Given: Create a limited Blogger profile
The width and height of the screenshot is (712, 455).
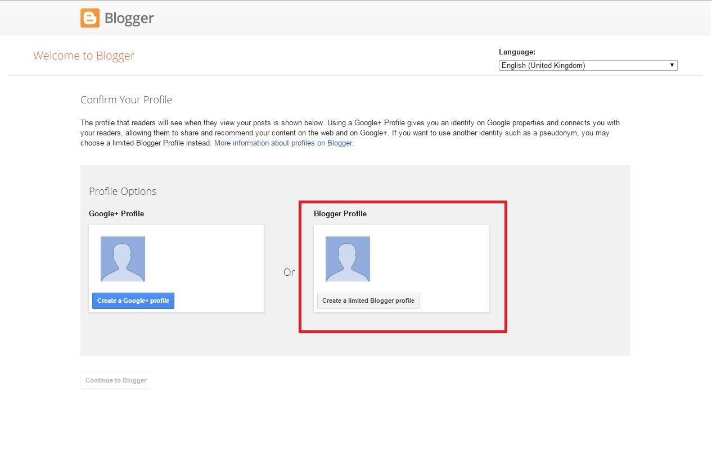Looking at the screenshot, I should click(368, 301).
